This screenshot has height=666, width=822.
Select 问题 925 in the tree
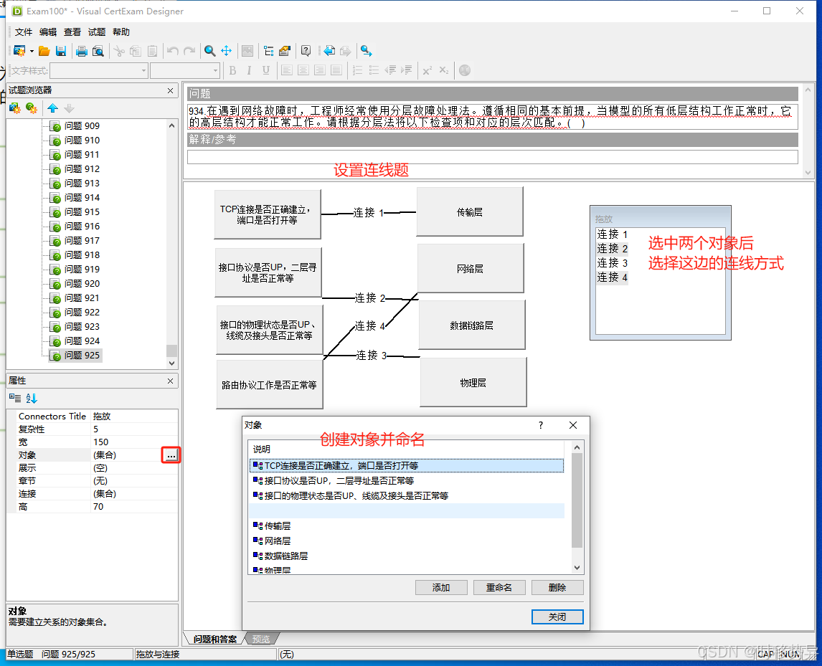tap(82, 356)
